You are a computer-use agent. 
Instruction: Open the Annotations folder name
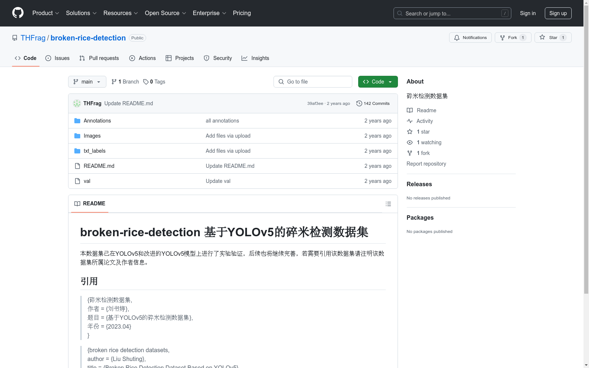[x=97, y=121]
